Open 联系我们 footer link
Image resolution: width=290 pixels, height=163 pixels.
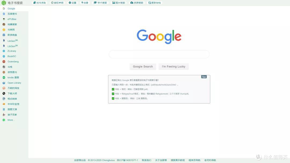[147, 160]
